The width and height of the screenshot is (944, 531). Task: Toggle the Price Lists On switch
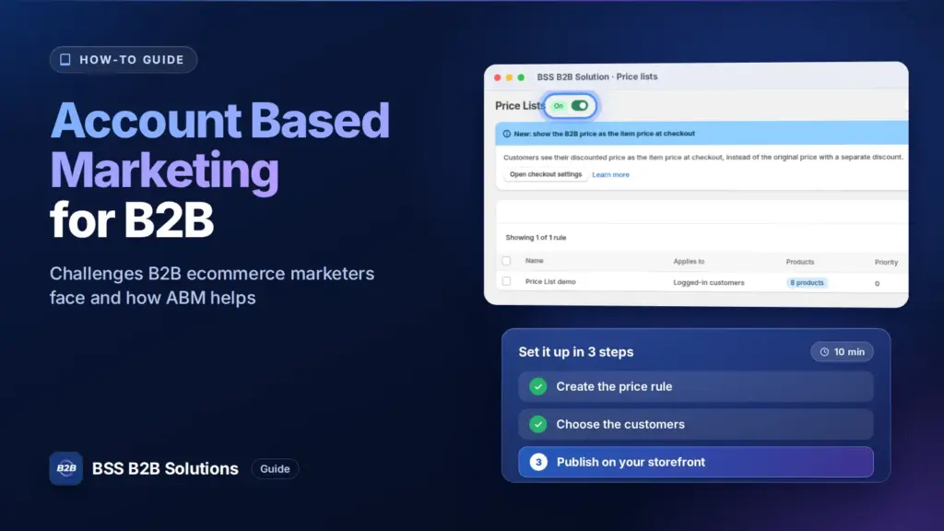(x=579, y=106)
